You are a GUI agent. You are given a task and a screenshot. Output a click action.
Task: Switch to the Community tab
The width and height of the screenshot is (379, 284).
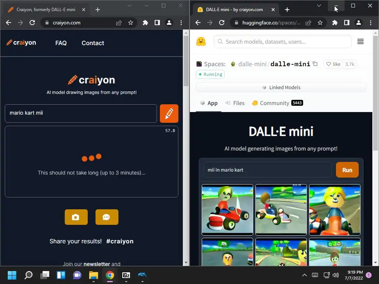(278, 103)
